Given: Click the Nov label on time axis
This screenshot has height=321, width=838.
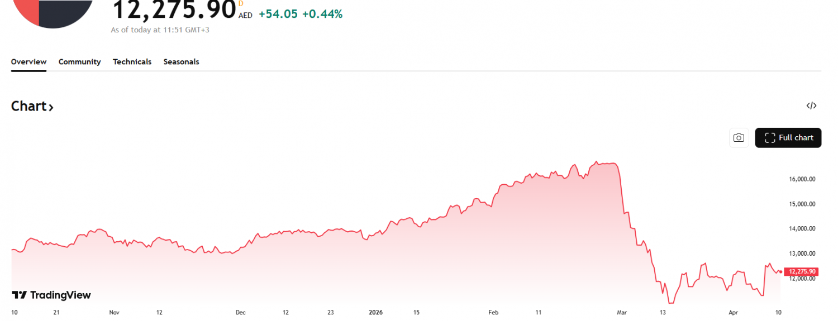Looking at the screenshot, I should [x=115, y=313].
